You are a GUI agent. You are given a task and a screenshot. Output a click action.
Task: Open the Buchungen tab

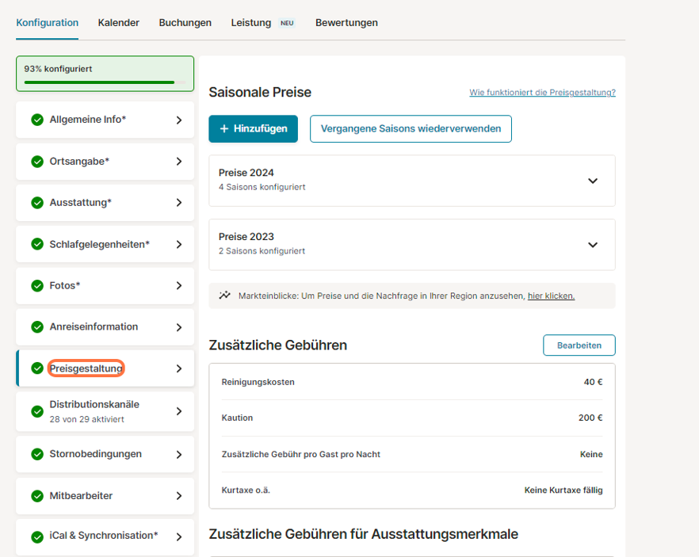pos(185,23)
